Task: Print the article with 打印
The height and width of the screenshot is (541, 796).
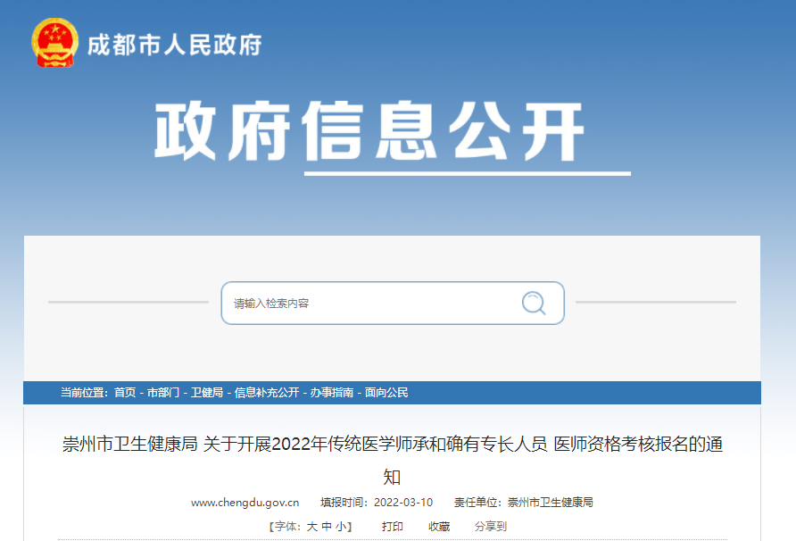Action: pyautogui.click(x=393, y=527)
